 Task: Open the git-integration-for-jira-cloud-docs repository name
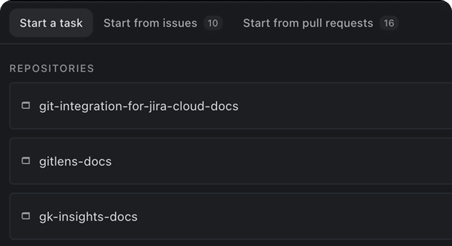138,106
